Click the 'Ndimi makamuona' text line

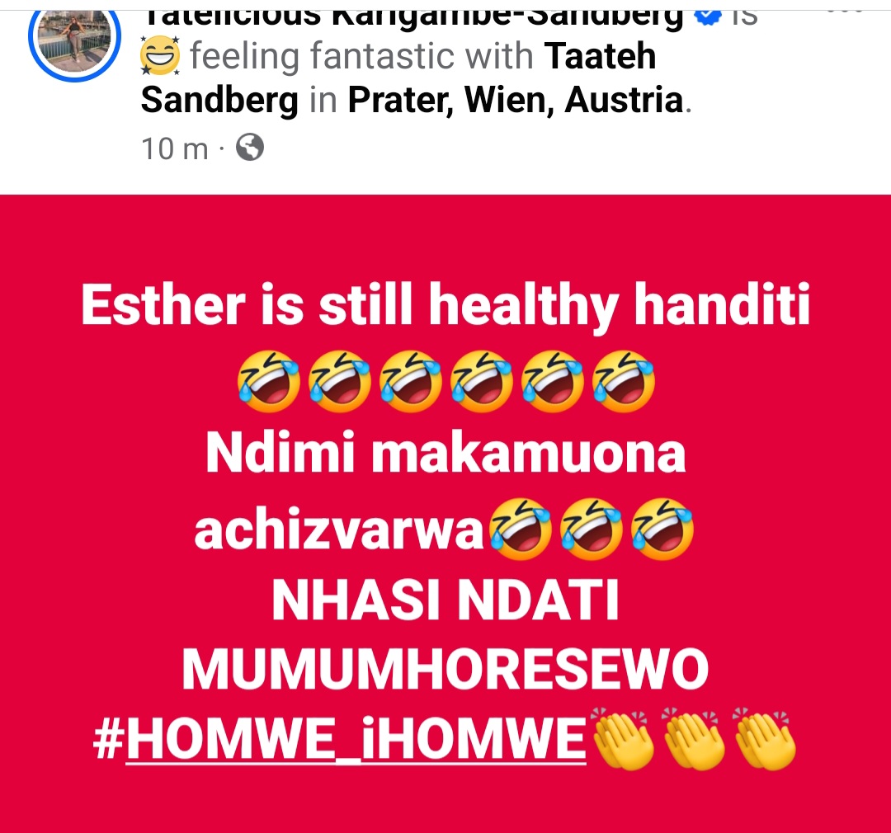[445, 454]
